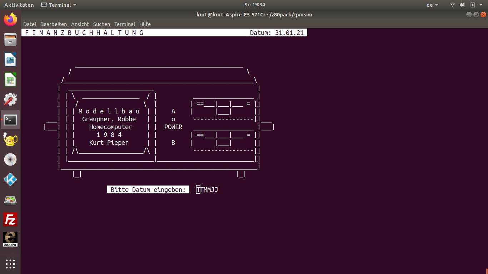The width and height of the screenshot is (488, 274).
Task: Click the yellow teapot icon in the dock
Action: tap(10, 139)
